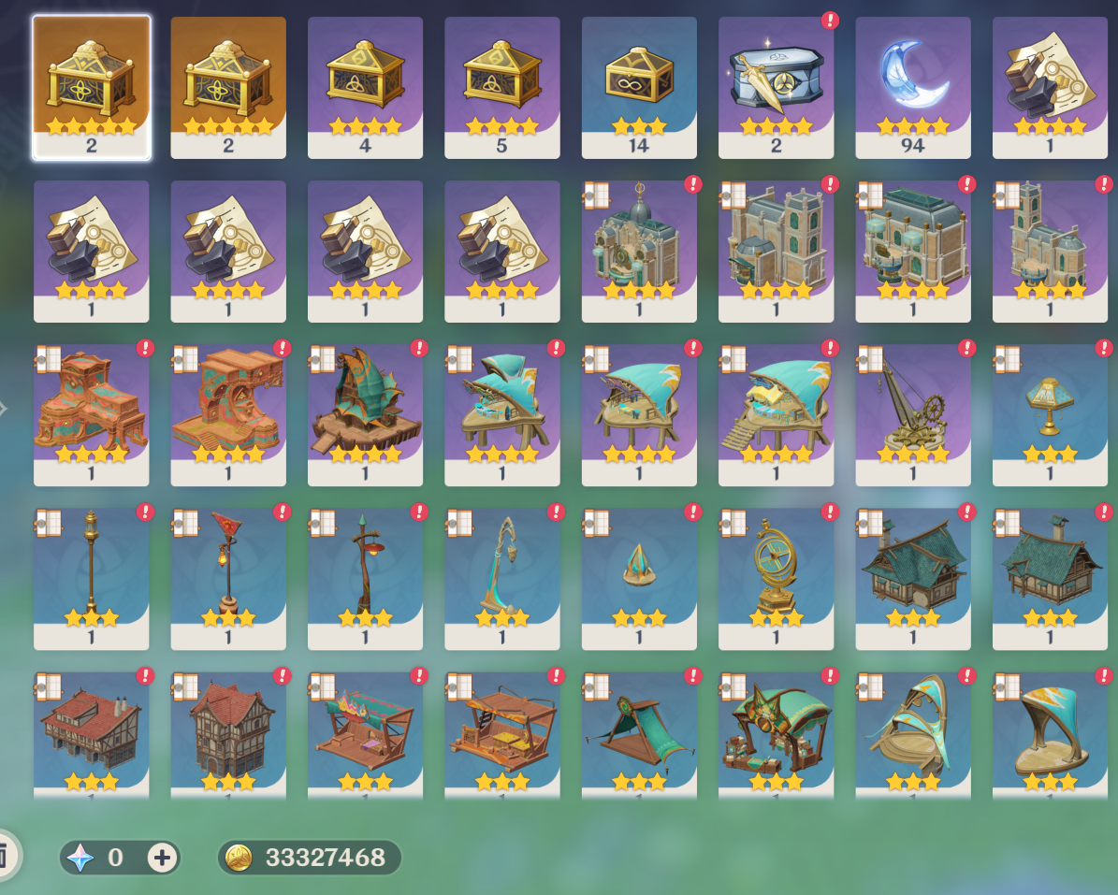
Task: Select the domed Fontaine building blueprint
Action: [x=639, y=252]
